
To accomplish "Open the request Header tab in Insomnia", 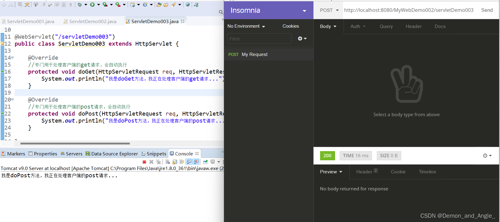I will tap(413, 26).
